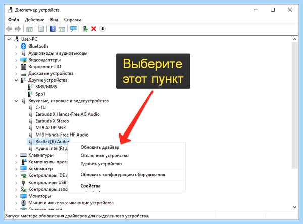Open the blue question-mark Help toolbar icon
Screen dimensions: 303x224
(x=53, y=29)
